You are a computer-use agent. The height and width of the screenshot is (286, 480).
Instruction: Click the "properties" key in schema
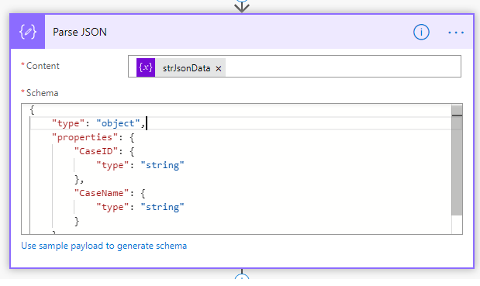point(85,137)
